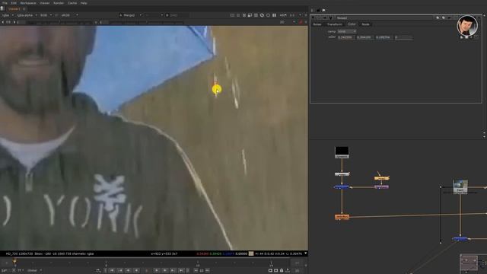This screenshot has height=274, width=487.
Task: Switch to the Noise tab in properties
Action: point(317,24)
